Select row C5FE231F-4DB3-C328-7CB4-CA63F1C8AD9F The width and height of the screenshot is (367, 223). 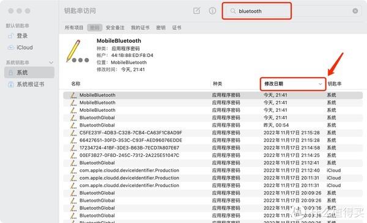[213, 133]
